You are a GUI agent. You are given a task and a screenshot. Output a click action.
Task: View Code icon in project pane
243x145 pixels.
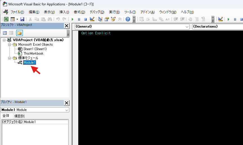click(x=5, y=33)
